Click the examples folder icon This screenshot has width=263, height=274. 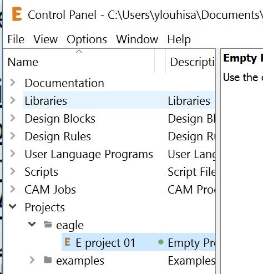[x=48, y=260]
